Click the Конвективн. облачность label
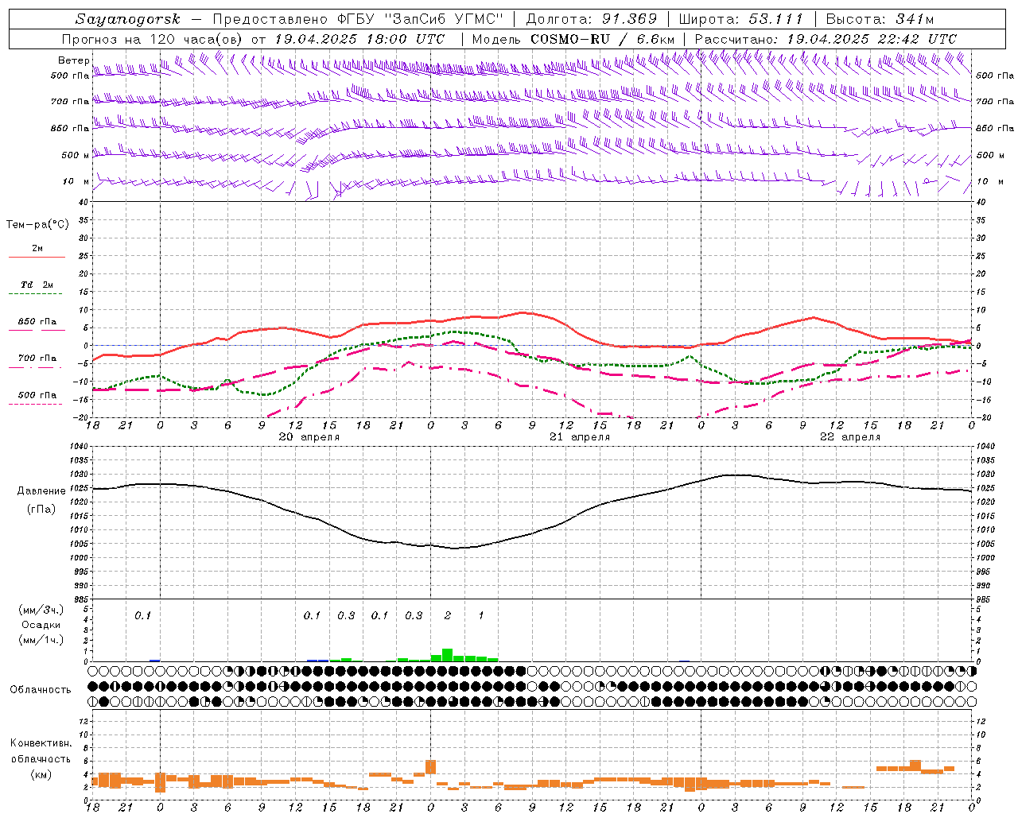This screenshot has height=814, width=1018. [41, 751]
